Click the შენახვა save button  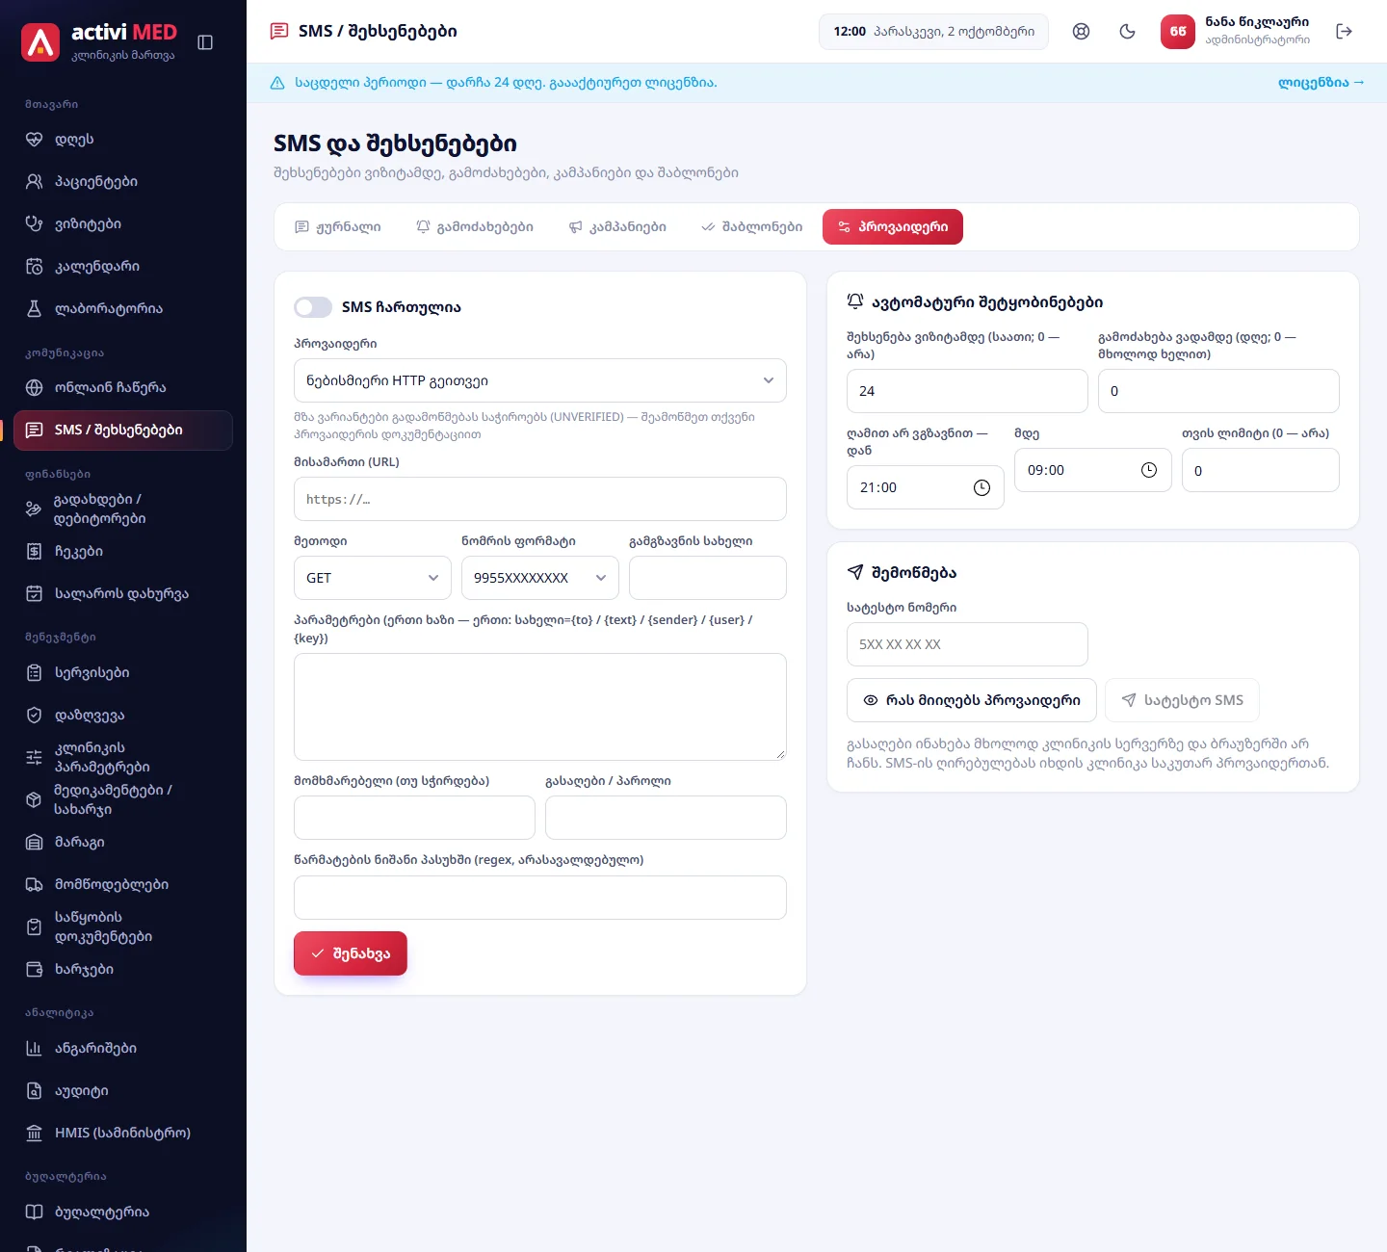[x=351, y=953]
